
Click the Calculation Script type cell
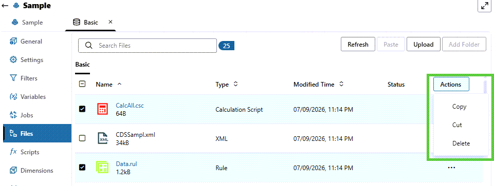(239, 110)
